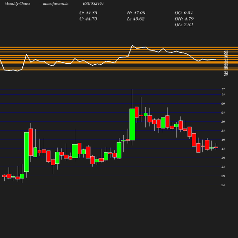
Task: Click the 74 price axis label
Action: (x=223, y=95)
